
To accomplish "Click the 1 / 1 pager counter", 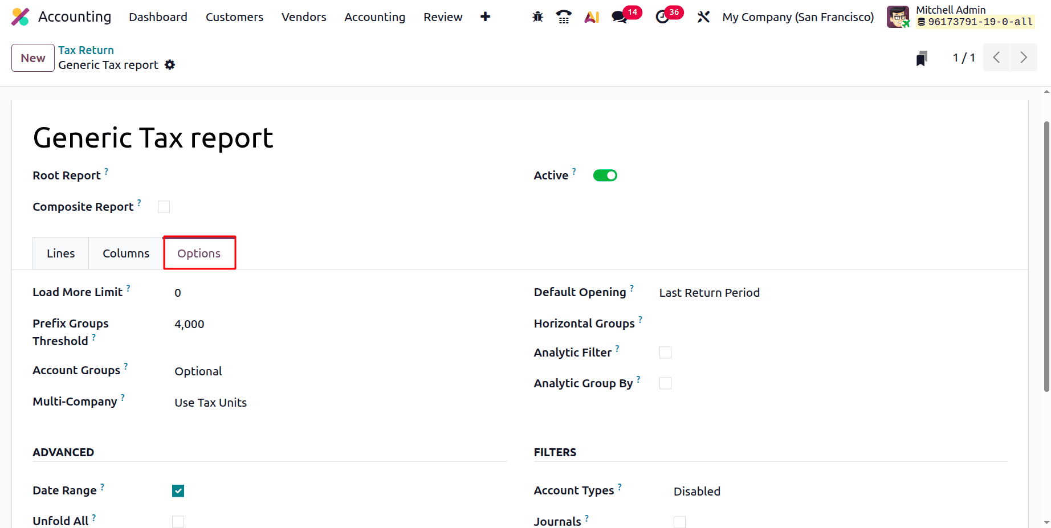I will (964, 58).
